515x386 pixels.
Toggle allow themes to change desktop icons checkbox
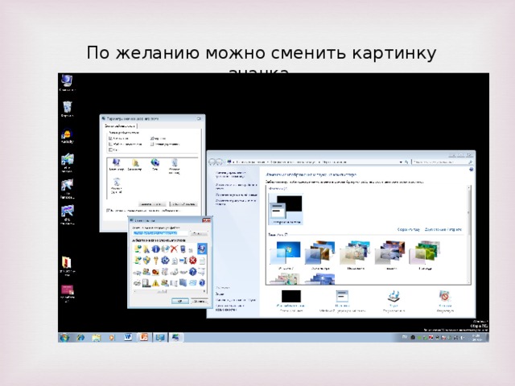click(109, 211)
